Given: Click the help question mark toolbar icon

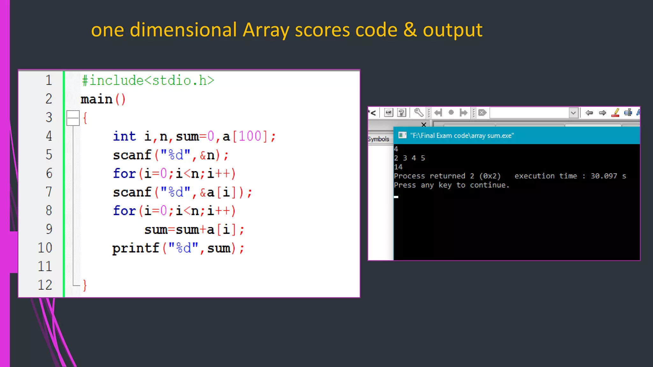Looking at the screenshot, I should click(x=402, y=112).
